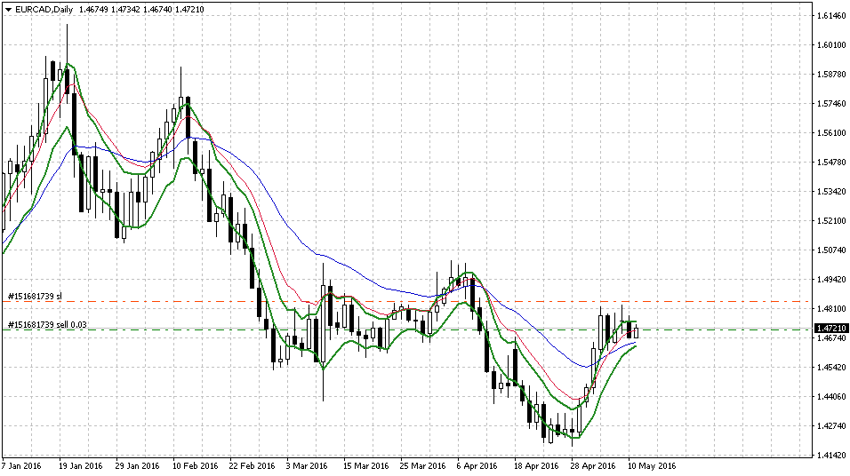Click the triangle arrow beside EURCAD,Daily

8,9
